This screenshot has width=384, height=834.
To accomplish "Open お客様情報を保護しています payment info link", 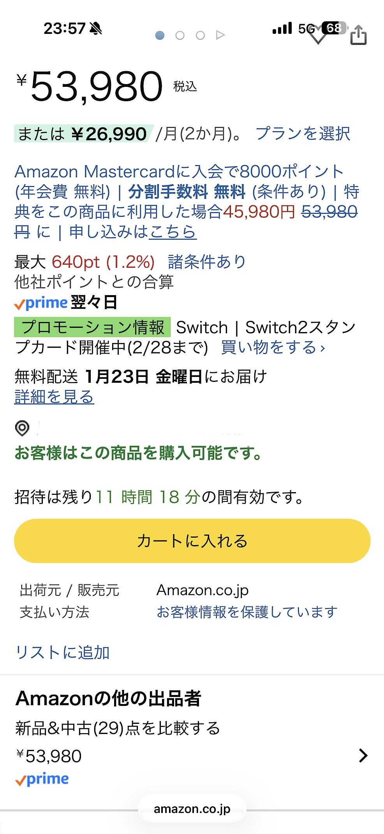I will click(247, 612).
